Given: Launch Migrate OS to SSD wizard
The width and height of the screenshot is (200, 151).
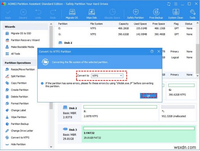Looking at the screenshot, I should pos(18,33).
